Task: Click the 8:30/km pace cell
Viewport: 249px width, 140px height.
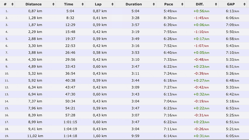Action: point(170,18)
